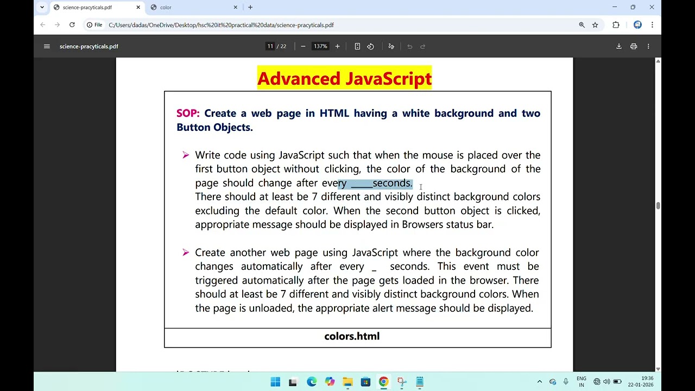Click the scrollbar up arrow
Image resolution: width=695 pixels, height=391 pixels.
[x=658, y=61]
